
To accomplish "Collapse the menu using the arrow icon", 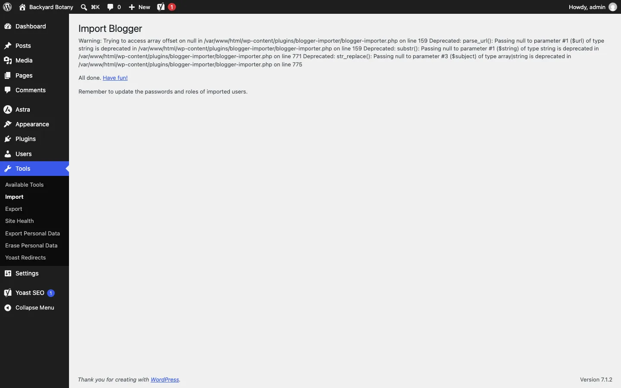I will point(8,308).
